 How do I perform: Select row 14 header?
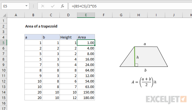coord(3,92)
